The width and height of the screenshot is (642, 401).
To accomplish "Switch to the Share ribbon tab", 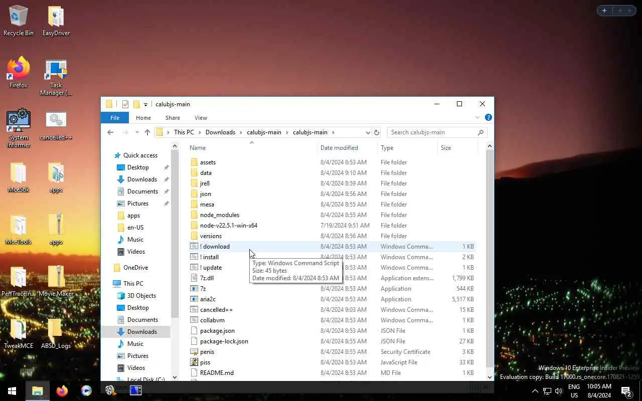I will coord(173,118).
